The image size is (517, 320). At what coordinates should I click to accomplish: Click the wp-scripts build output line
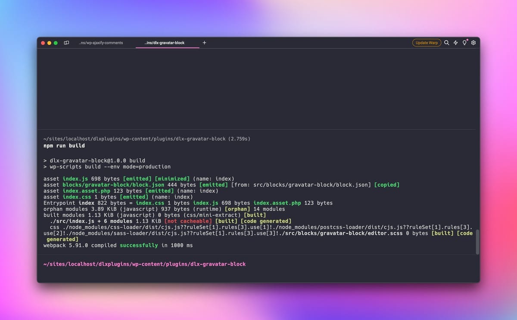pyautogui.click(x=108, y=166)
